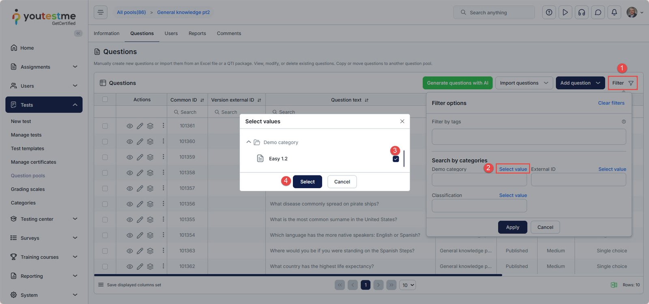Switch to the Comments tab

(x=229, y=34)
